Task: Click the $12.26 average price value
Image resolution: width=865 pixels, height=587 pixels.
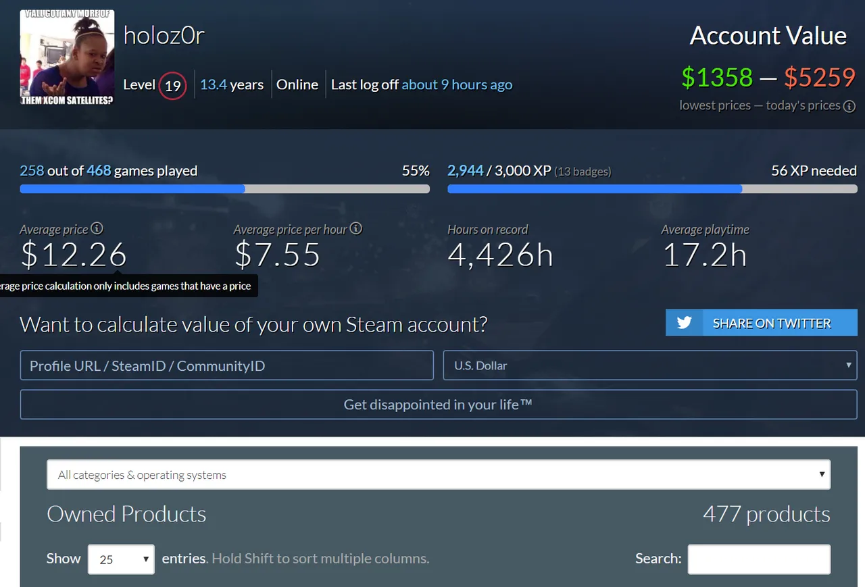Action: click(x=74, y=255)
